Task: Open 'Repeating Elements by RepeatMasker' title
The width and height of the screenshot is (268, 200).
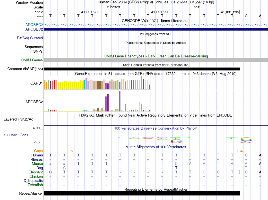Action: [156, 189]
